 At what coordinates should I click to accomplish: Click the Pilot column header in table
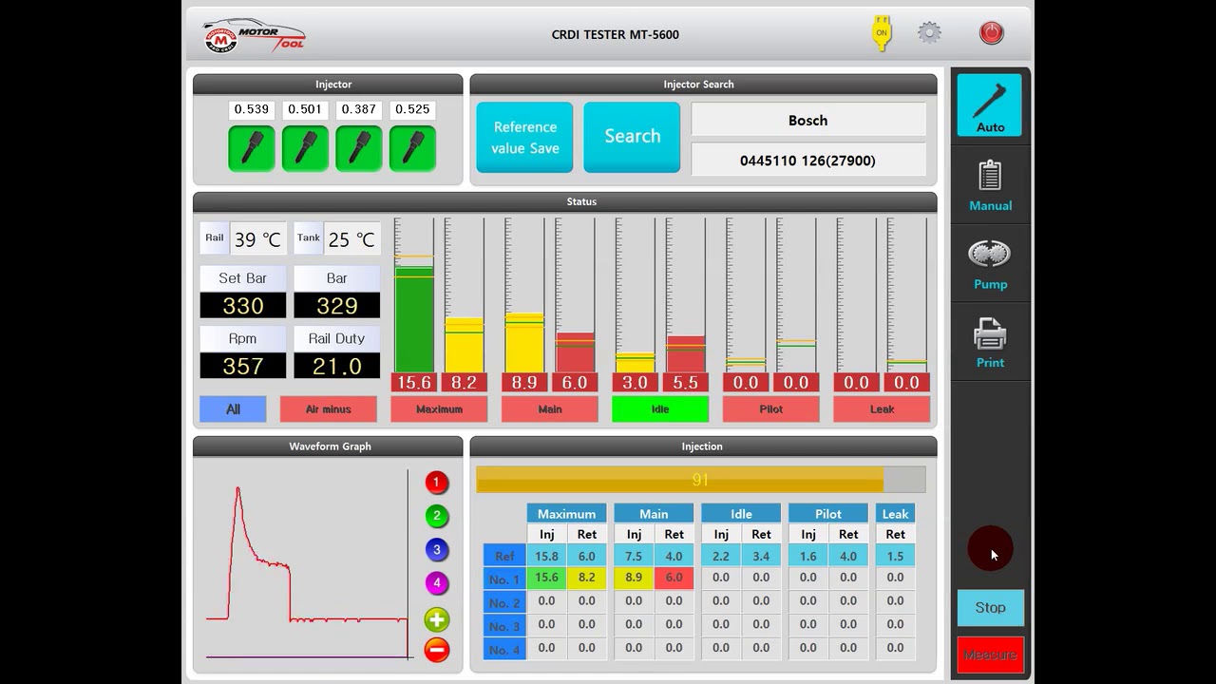828,513
